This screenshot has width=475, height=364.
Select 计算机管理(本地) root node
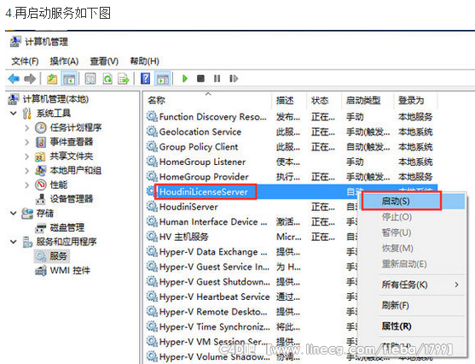pyautogui.click(x=55, y=99)
